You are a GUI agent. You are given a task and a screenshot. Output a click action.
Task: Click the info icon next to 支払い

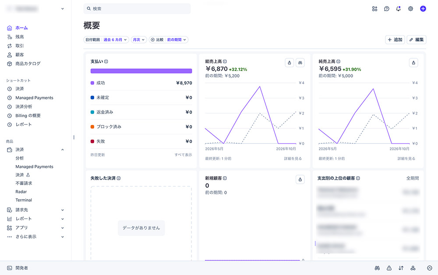106,61
